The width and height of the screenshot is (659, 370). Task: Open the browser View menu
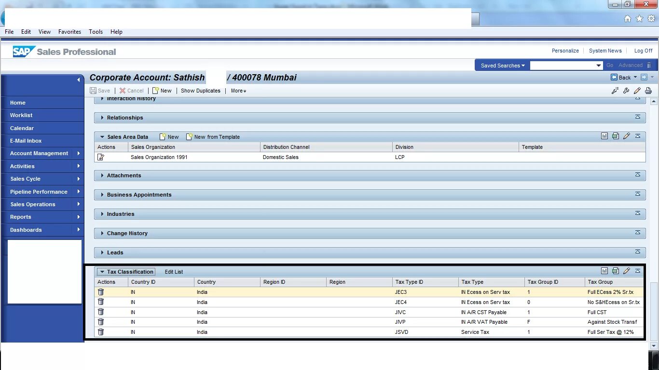coord(44,32)
